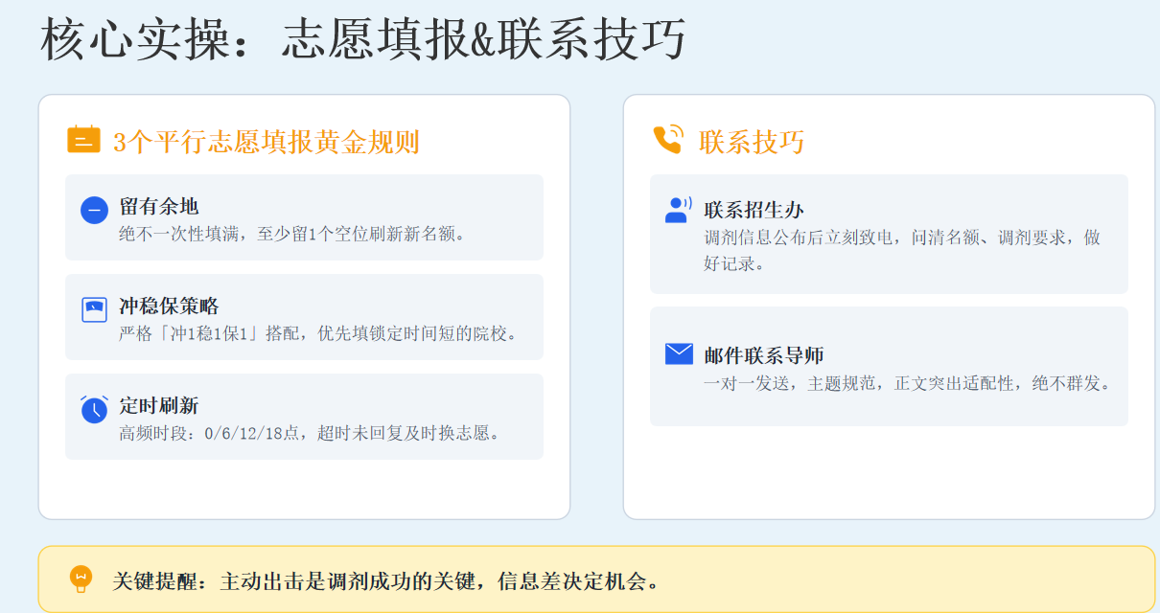This screenshot has width=1160, height=613.
Task: Click the 联系招生办 item title
Action: tap(754, 210)
